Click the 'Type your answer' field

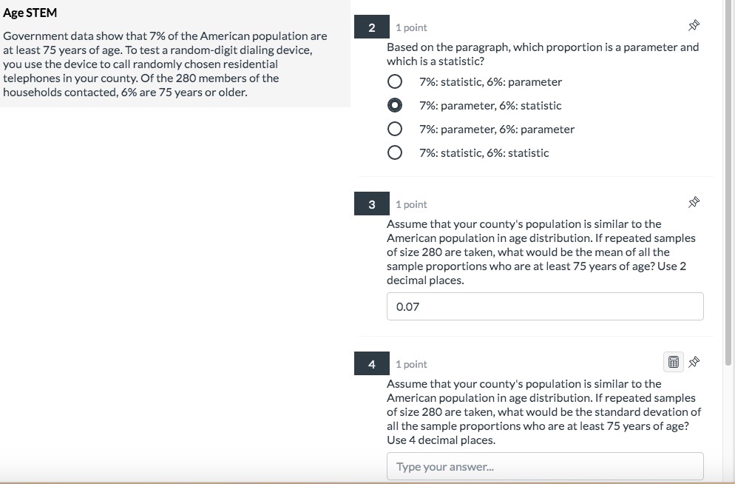coord(544,465)
